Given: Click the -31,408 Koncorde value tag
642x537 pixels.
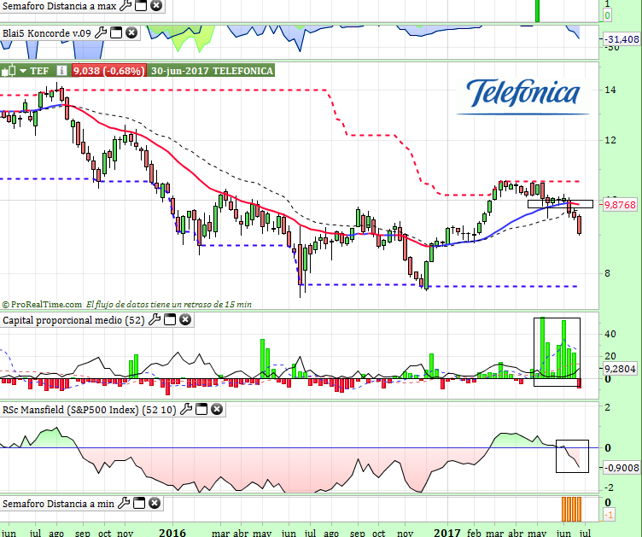Looking at the screenshot, I should pyautogui.click(x=622, y=39).
